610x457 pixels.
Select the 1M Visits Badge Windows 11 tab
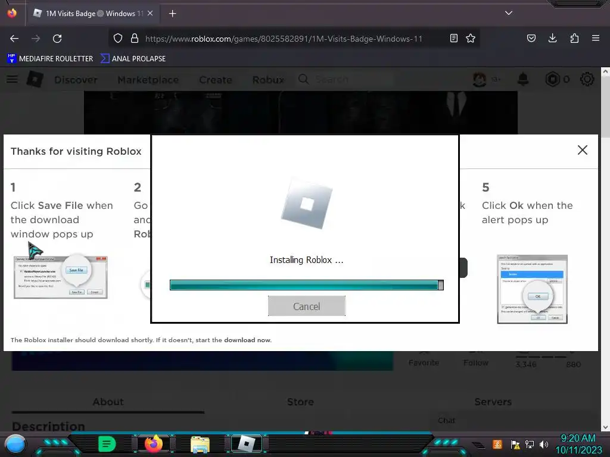(92, 14)
